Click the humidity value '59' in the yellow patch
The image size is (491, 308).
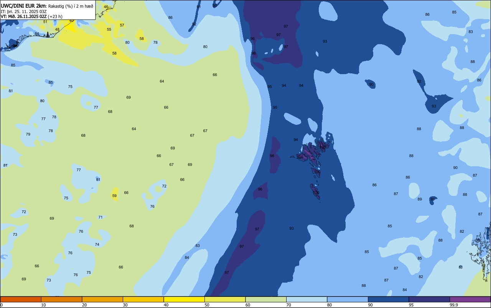click(x=114, y=196)
